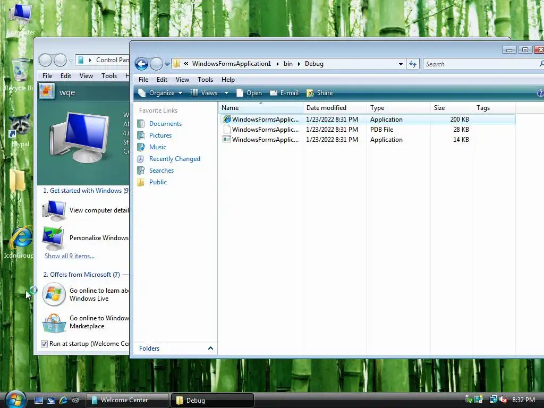Open recent pages dropdown beside navigation arrows
The width and height of the screenshot is (544, 408).
tap(167, 64)
